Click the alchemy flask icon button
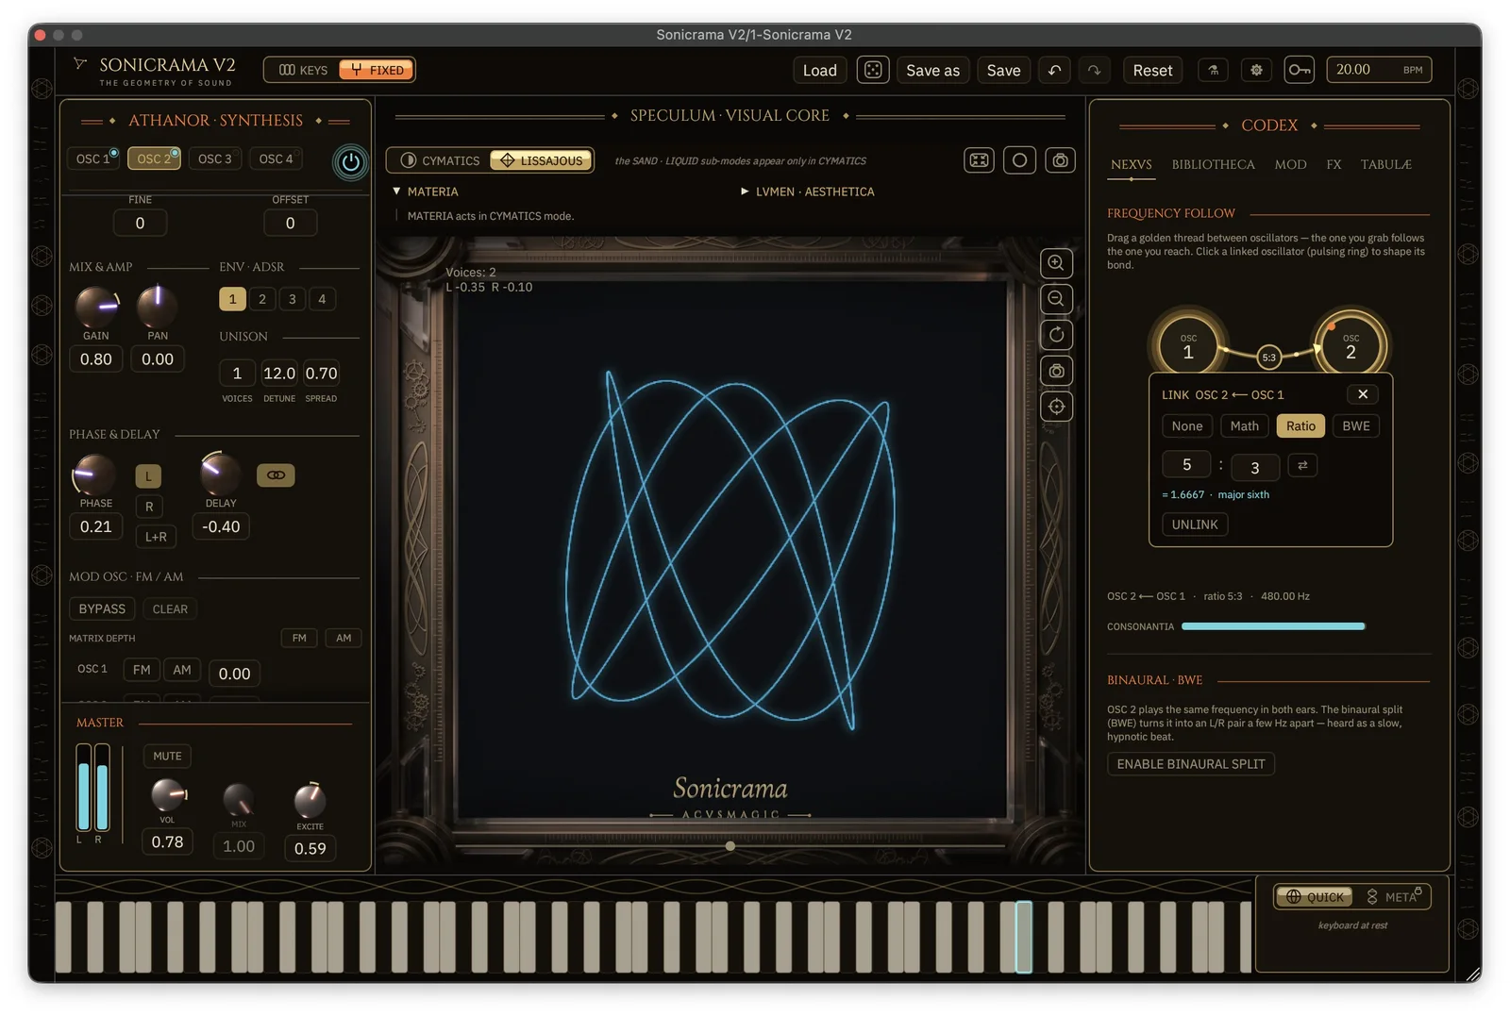1510x1016 pixels. 1214,70
